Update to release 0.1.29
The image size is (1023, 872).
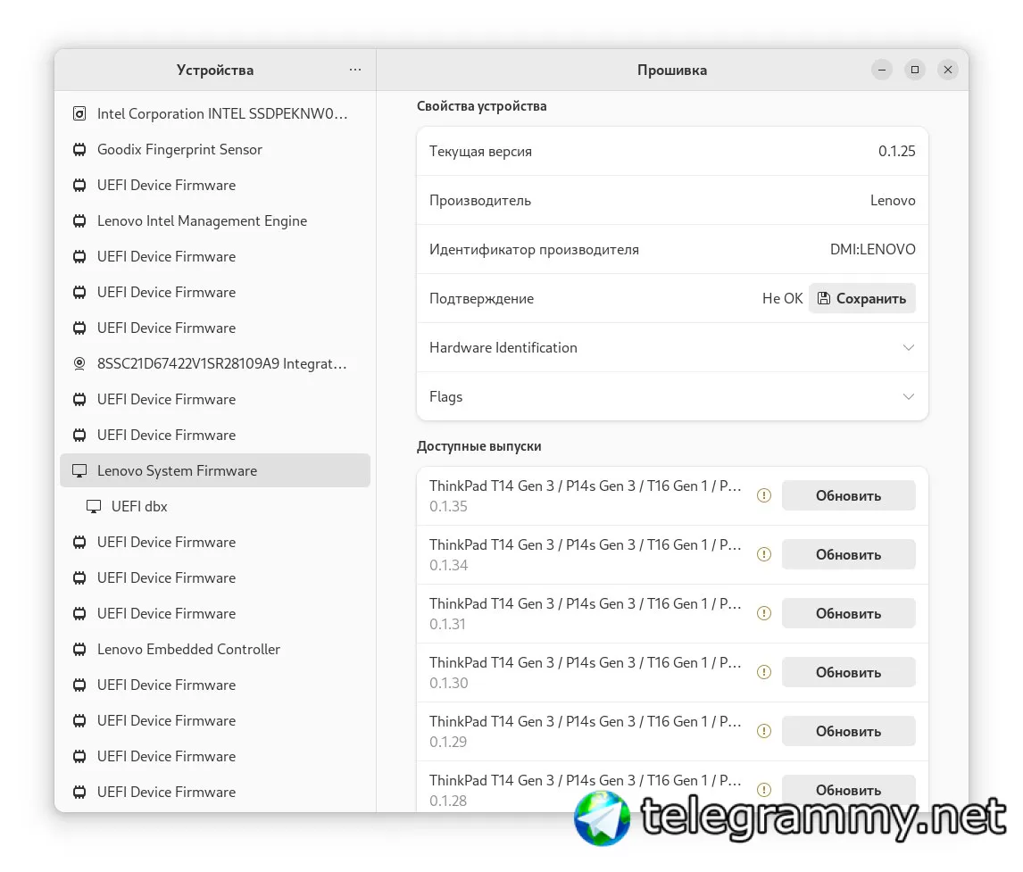pyautogui.click(x=848, y=731)
